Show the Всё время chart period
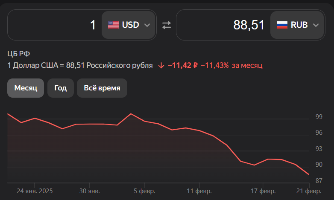334x200 pixels. pos(102,88)
